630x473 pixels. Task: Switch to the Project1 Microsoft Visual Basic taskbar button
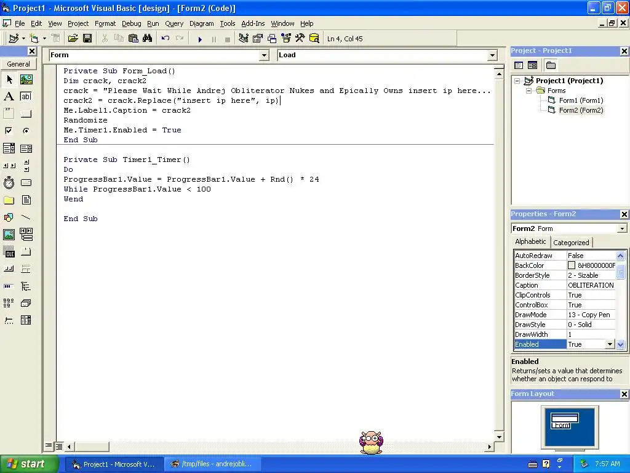[114, 464]
